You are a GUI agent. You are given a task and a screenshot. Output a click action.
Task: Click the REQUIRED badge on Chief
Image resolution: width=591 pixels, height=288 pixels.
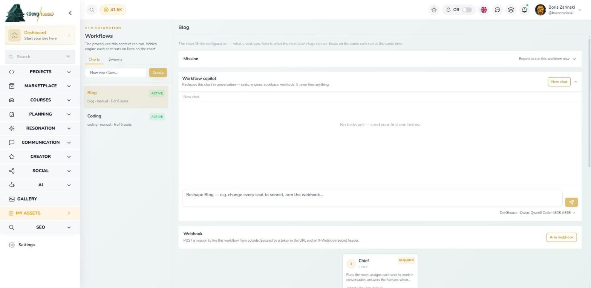pos(406,260)
